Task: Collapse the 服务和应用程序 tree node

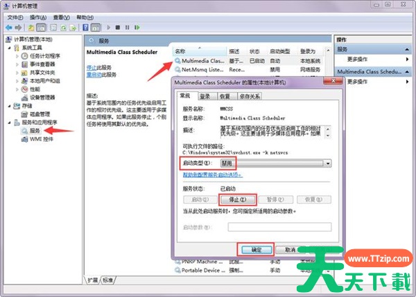Action: click(x=10, y=123)
